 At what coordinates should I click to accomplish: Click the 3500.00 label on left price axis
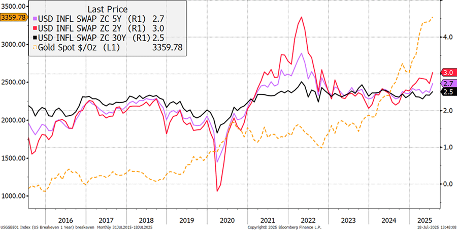click(13, 6)
